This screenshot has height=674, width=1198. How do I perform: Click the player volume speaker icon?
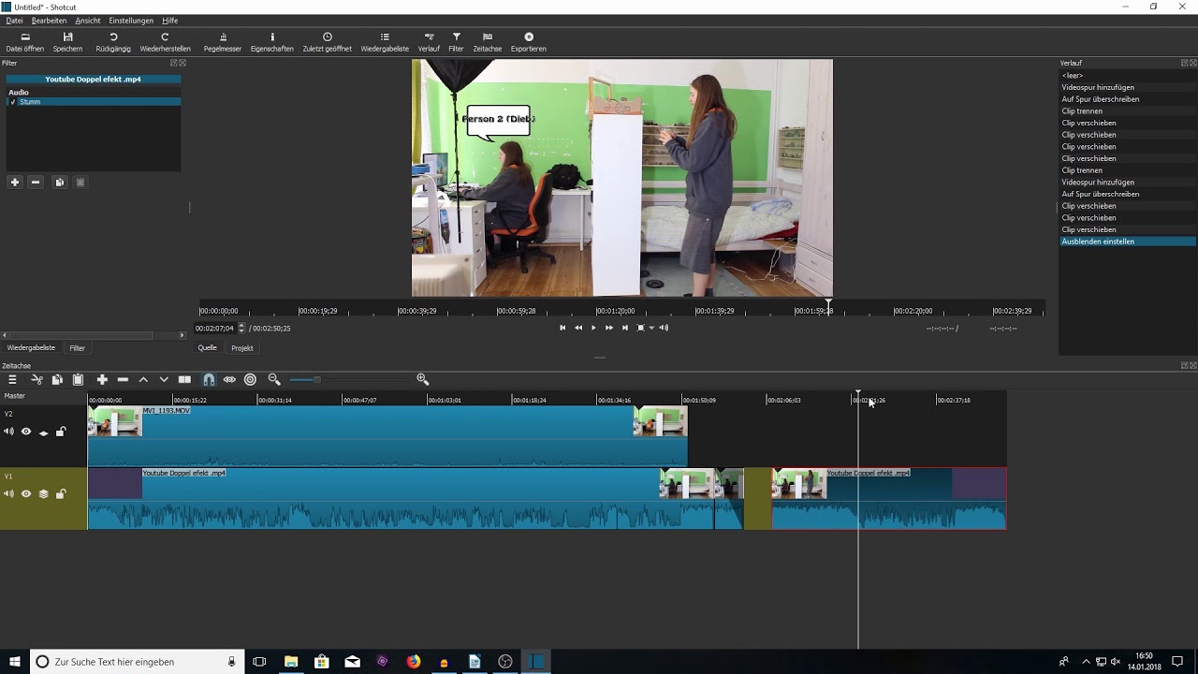point(664,328)
